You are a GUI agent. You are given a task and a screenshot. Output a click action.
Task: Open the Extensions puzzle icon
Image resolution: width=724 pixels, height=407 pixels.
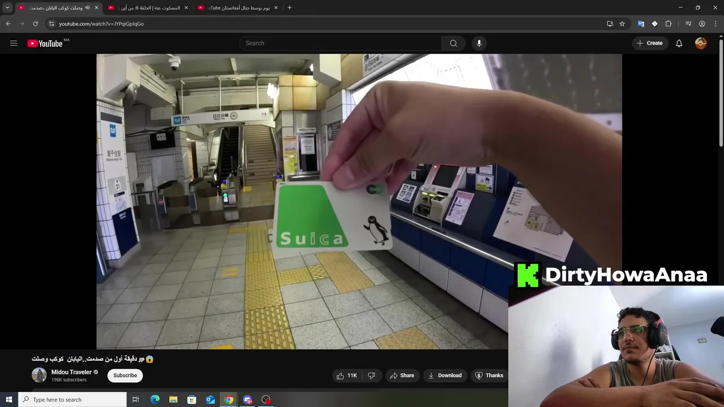669,24
